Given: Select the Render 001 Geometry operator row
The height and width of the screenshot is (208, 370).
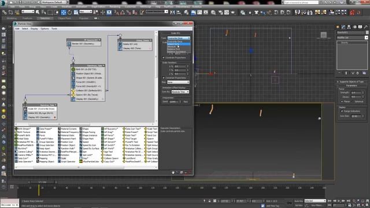Looking at the screenshot, I should coord(84,44).
